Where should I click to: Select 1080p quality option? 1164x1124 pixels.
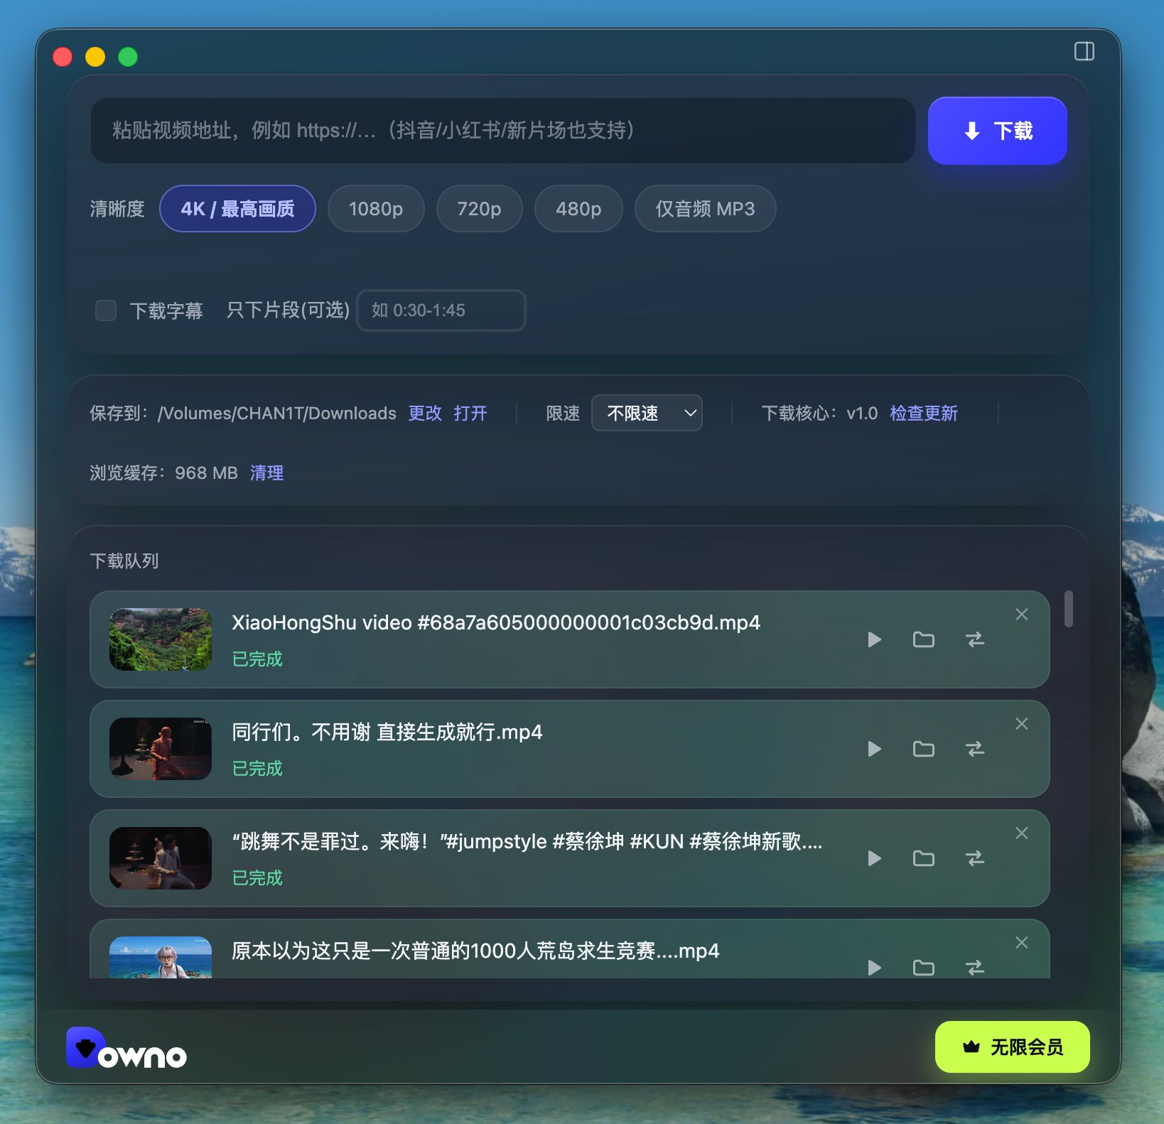click(x=376, y=209)
